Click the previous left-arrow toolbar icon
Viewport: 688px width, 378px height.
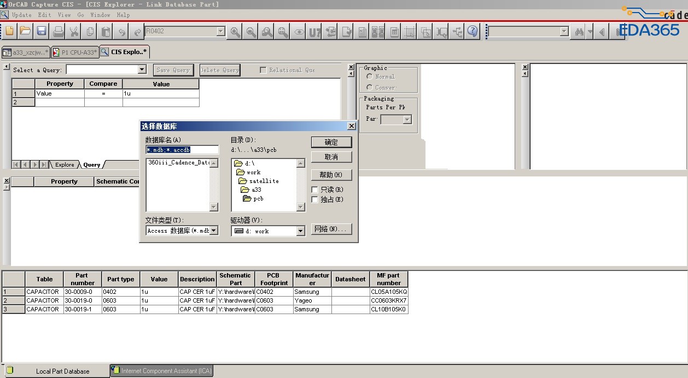tap(602, 32)
